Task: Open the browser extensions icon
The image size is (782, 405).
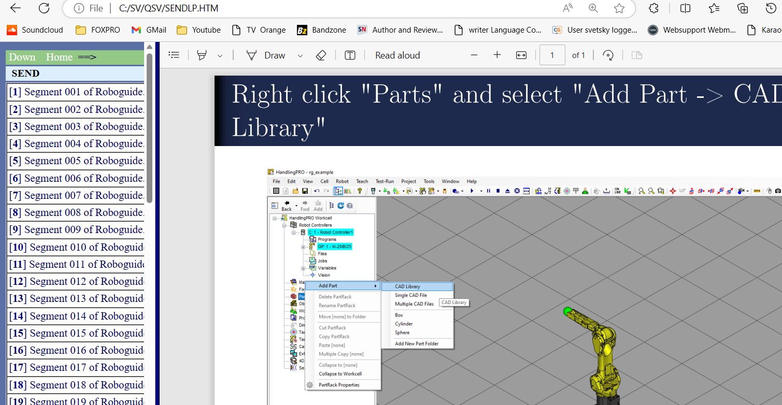Action: [x=654, y=8]
